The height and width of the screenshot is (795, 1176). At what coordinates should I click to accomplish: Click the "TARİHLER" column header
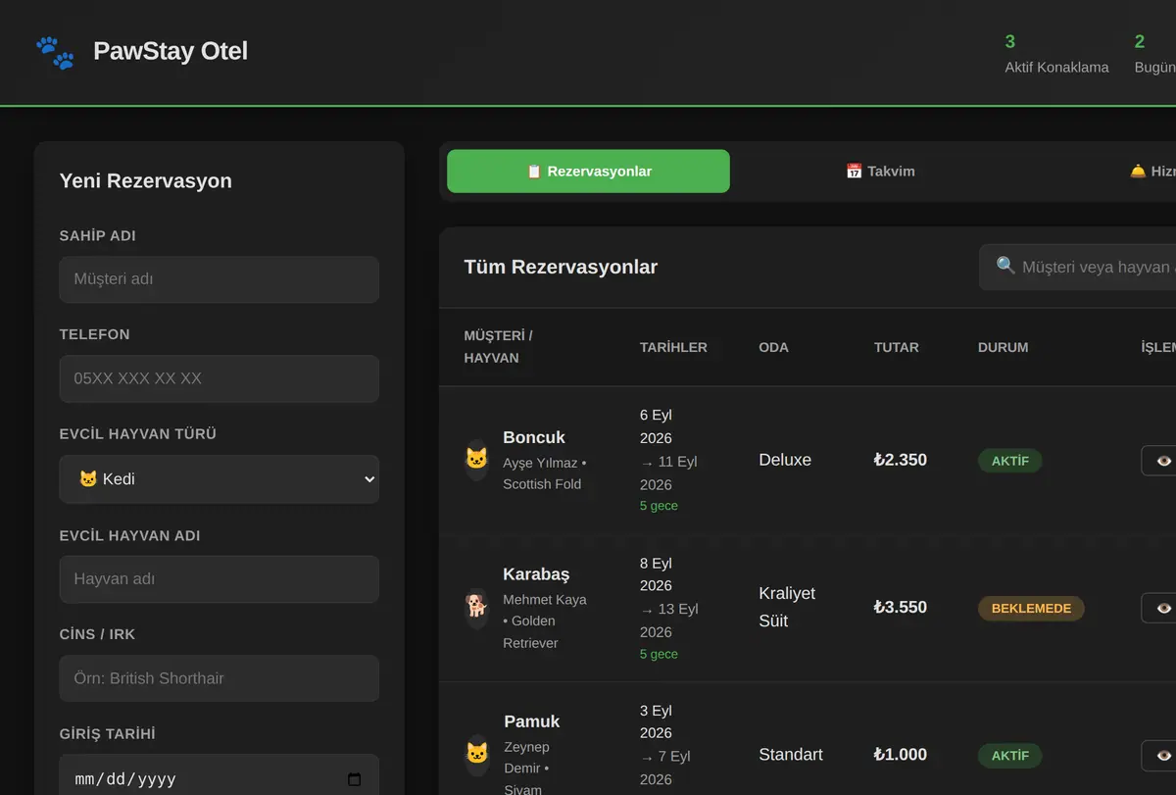pos(673,347)
